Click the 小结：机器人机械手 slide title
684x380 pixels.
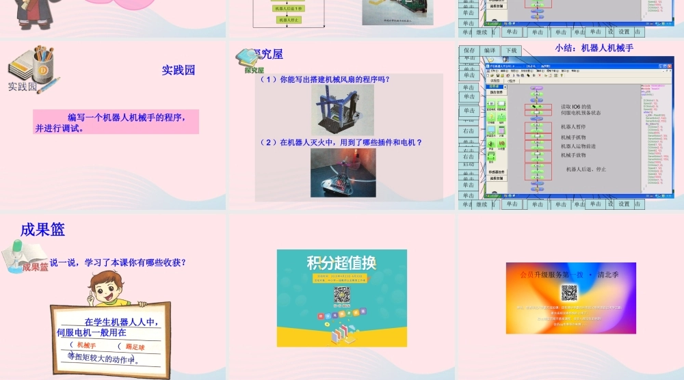click(594, 48)
